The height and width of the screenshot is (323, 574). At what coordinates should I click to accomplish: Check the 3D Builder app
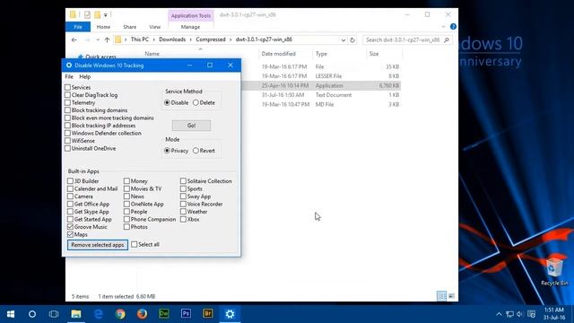(x=70, y=181)
